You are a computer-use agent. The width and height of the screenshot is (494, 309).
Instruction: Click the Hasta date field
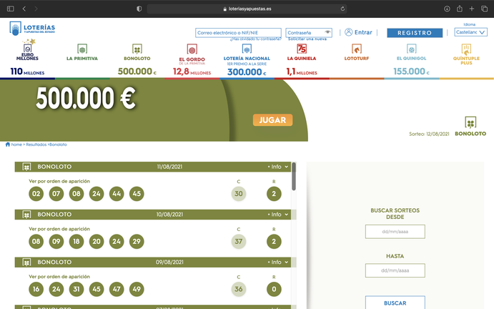point(395,270)
